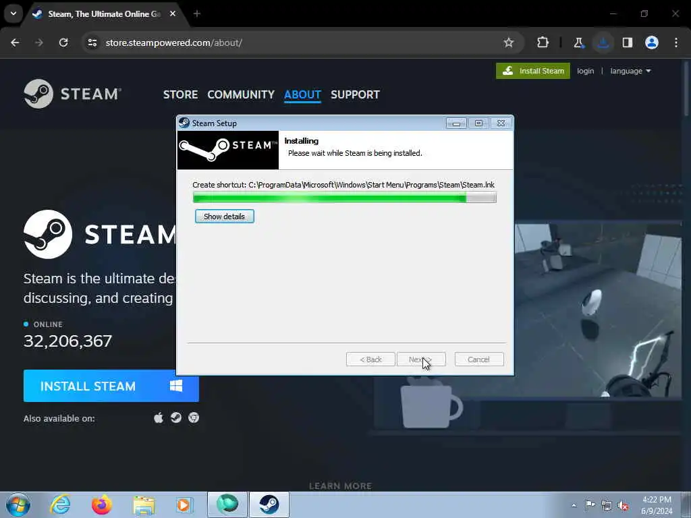
Task: Open the STORE menu
Action: [x=180, y=94]
